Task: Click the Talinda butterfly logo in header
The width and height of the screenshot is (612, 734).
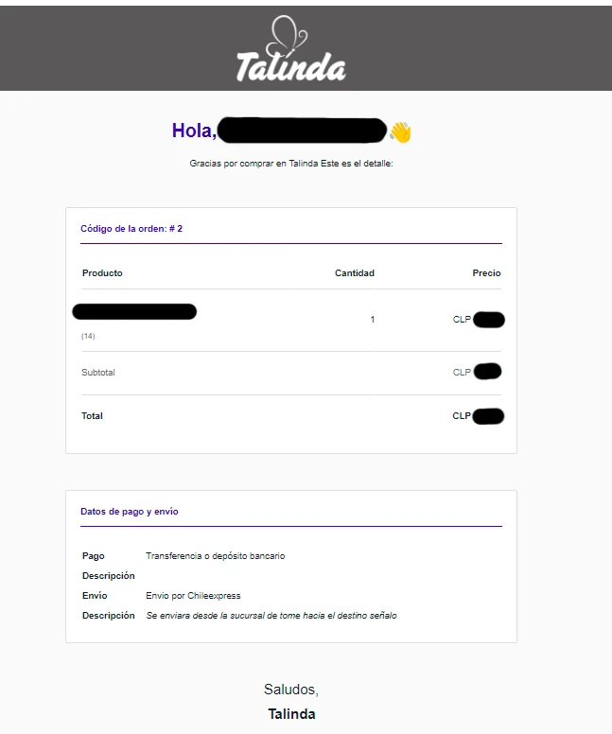Action: tap(290, 48)
